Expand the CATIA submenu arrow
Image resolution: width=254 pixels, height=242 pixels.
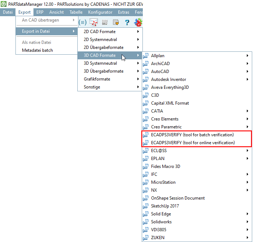[x=248, y=111]
